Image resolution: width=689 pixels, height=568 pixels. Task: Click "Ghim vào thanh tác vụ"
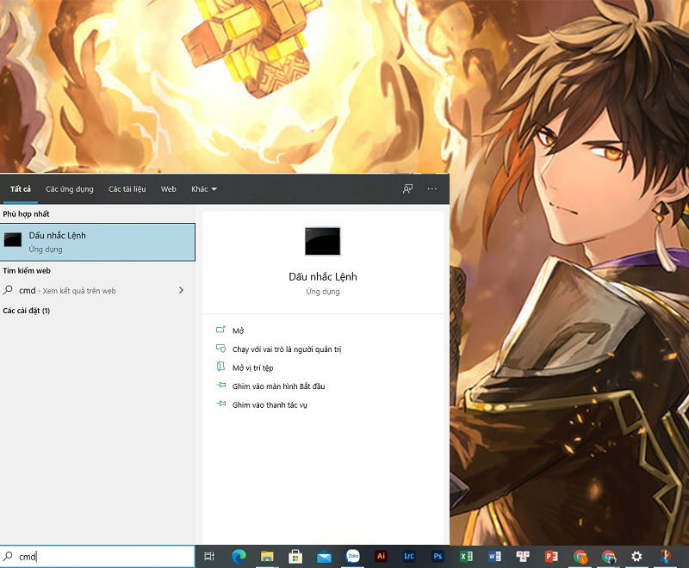pyautogui.click(x=270, y=404)
